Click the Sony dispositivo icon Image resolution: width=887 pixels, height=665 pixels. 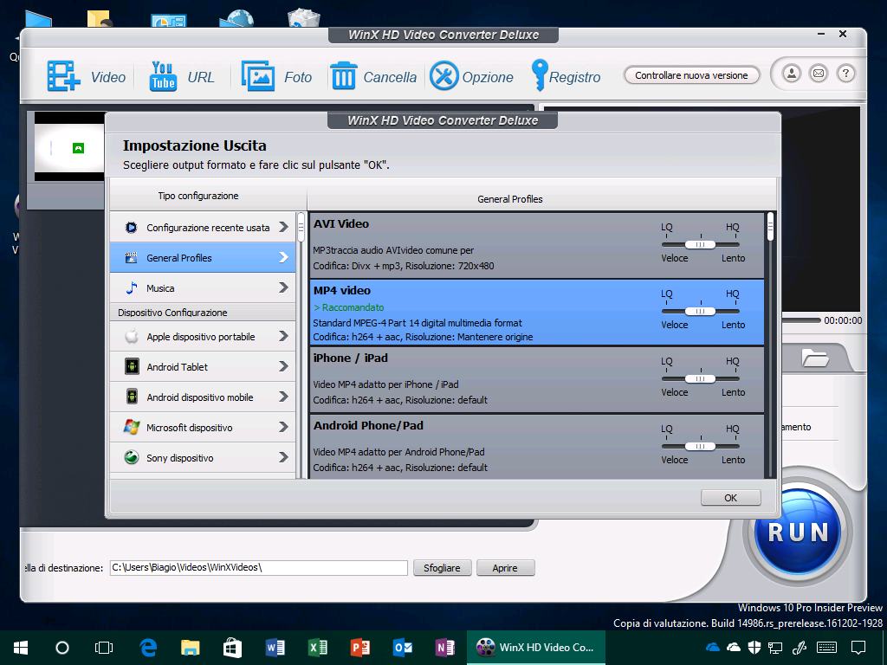(x=132, y=457)
